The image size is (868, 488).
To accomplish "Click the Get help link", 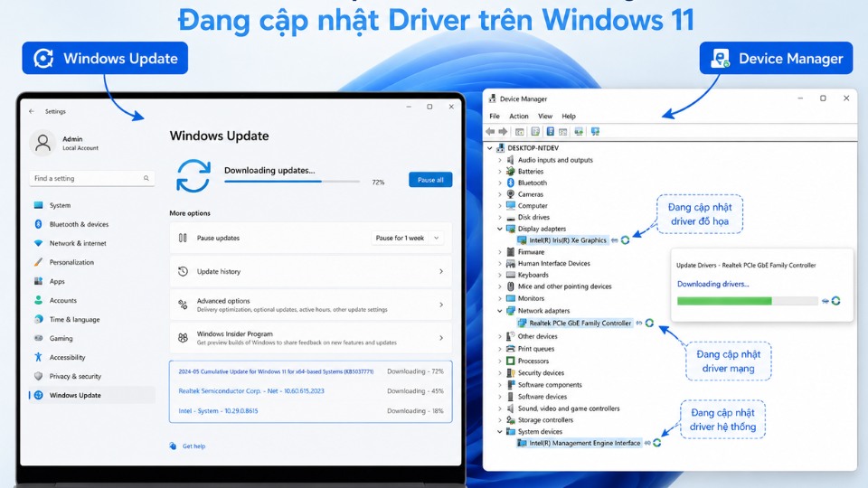I will click(193, 446).
